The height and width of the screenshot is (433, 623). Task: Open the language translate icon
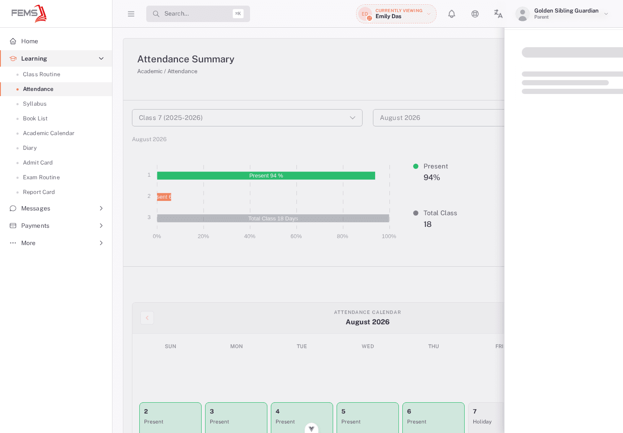tap(498, 14)
